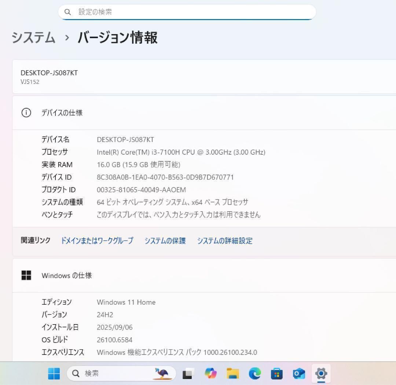Image resolution: width=396 pixels, height=385 pixels.
Task: Click the taskbar 検索 search field
Action: [x=103, y=374]
